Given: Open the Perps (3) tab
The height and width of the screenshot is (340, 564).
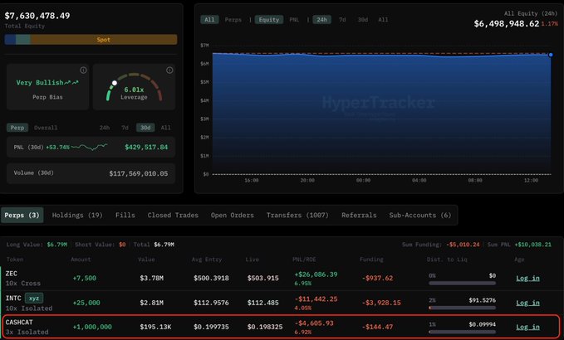Looking at the screenshot, I should click(x=22, y=215).
